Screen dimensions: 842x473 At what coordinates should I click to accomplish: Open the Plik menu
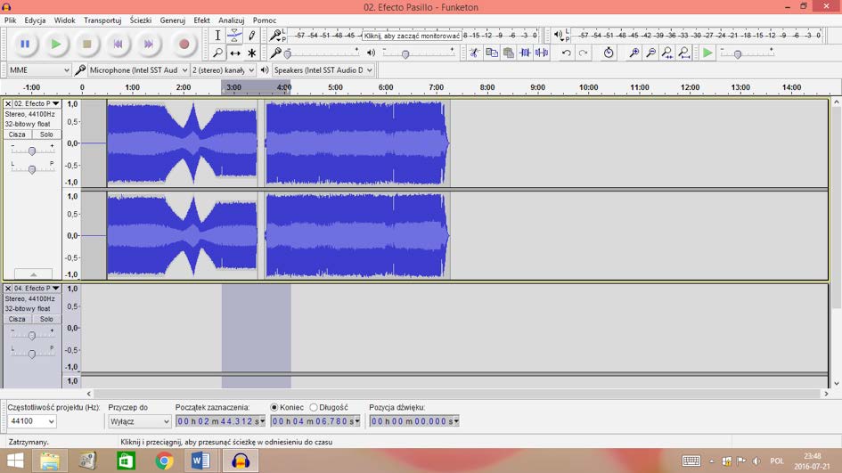(10, 20)
